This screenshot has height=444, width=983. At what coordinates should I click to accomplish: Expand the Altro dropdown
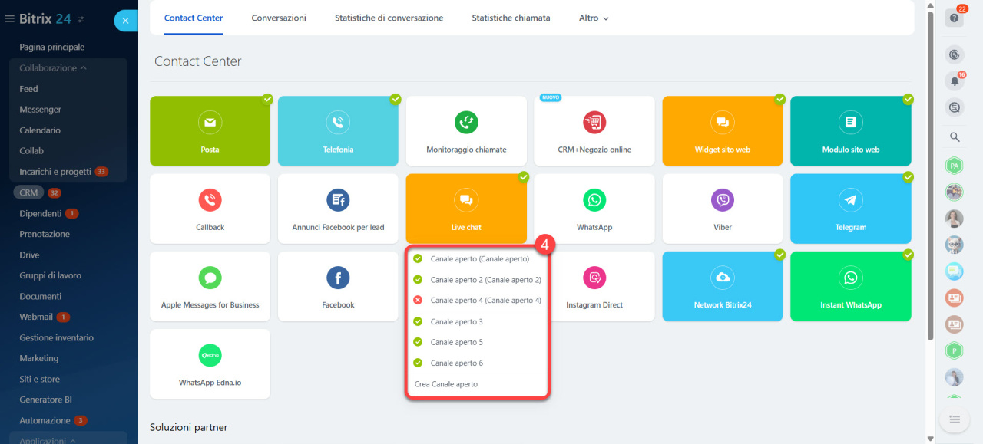(594, 18)
